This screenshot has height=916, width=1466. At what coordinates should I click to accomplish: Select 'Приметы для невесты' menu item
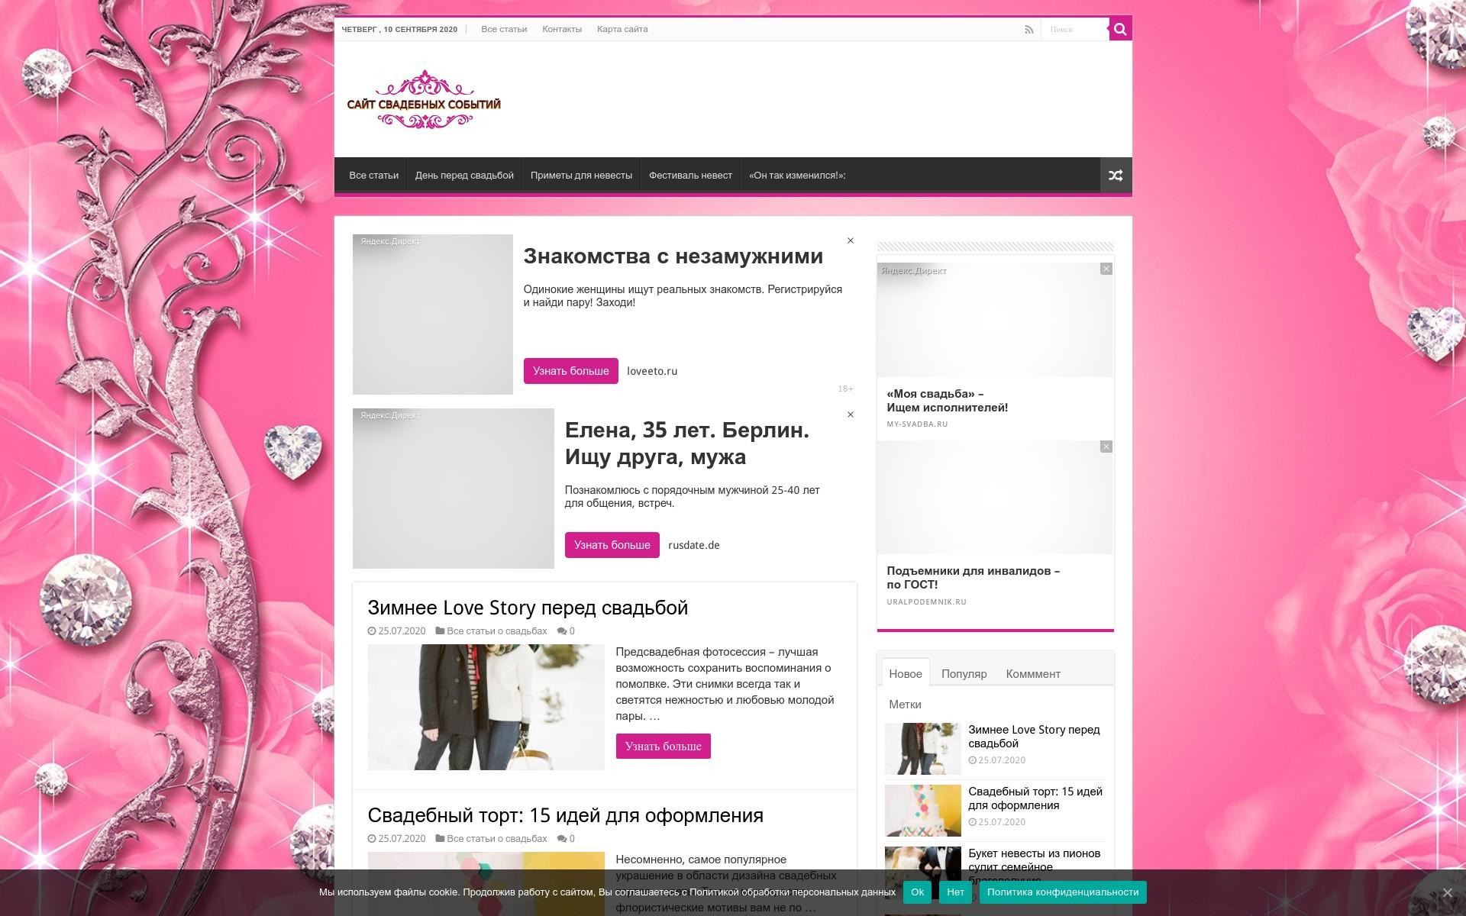pyautogui.click(x=581, y=176)
